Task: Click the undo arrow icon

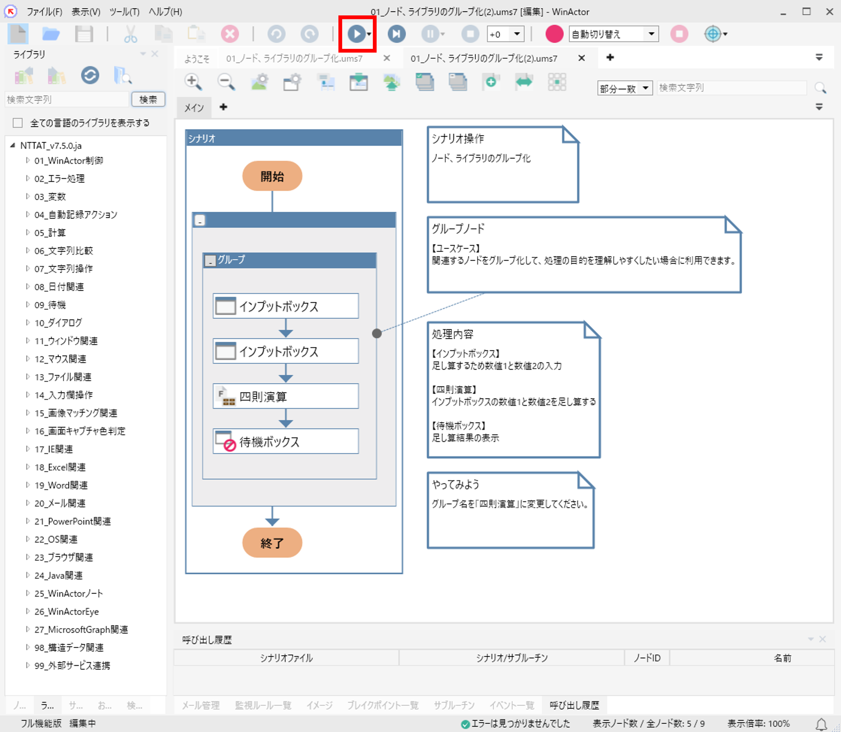Action: tap(276, 34)
